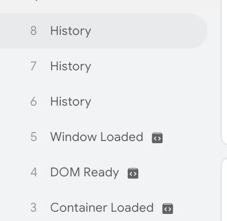Click empty row space right of 7 History

pyautogui.click(x=148, y=66)
